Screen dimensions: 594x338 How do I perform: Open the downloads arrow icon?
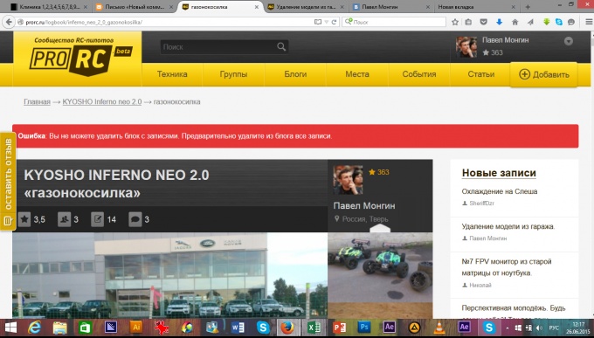tap(500, 22)
